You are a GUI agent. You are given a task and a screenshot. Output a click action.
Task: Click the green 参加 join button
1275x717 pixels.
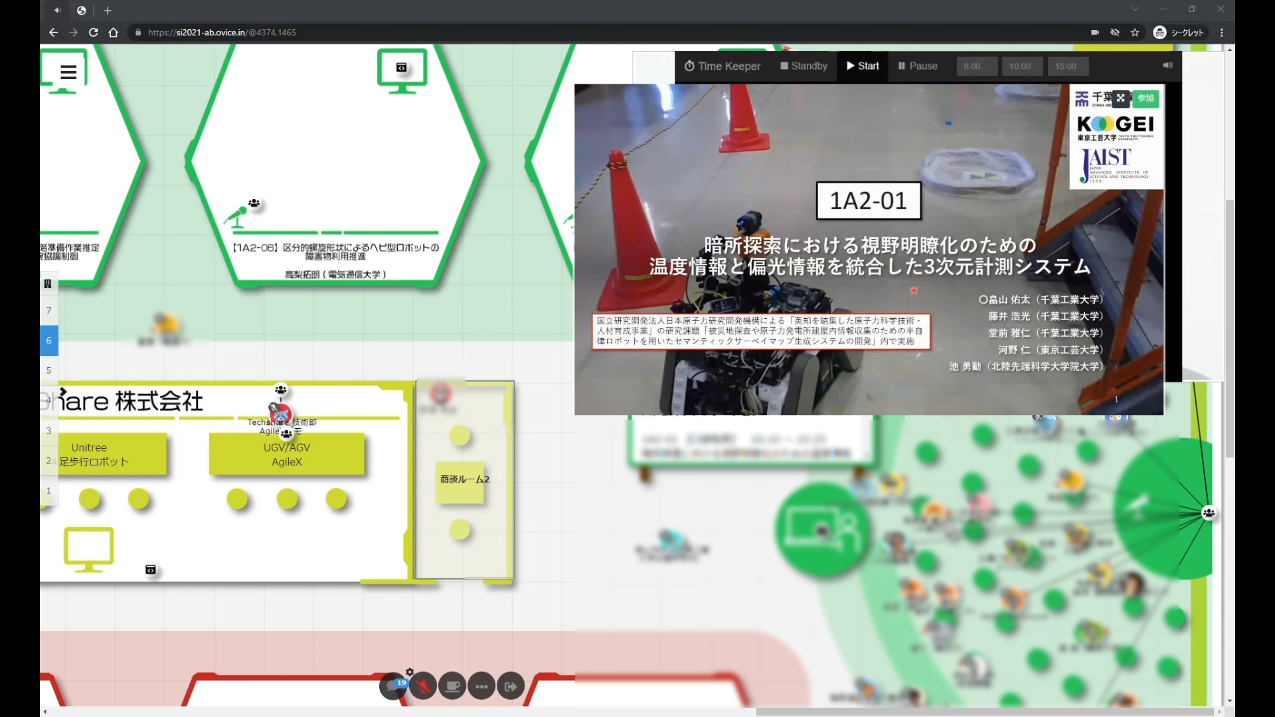pos(1146,98)
